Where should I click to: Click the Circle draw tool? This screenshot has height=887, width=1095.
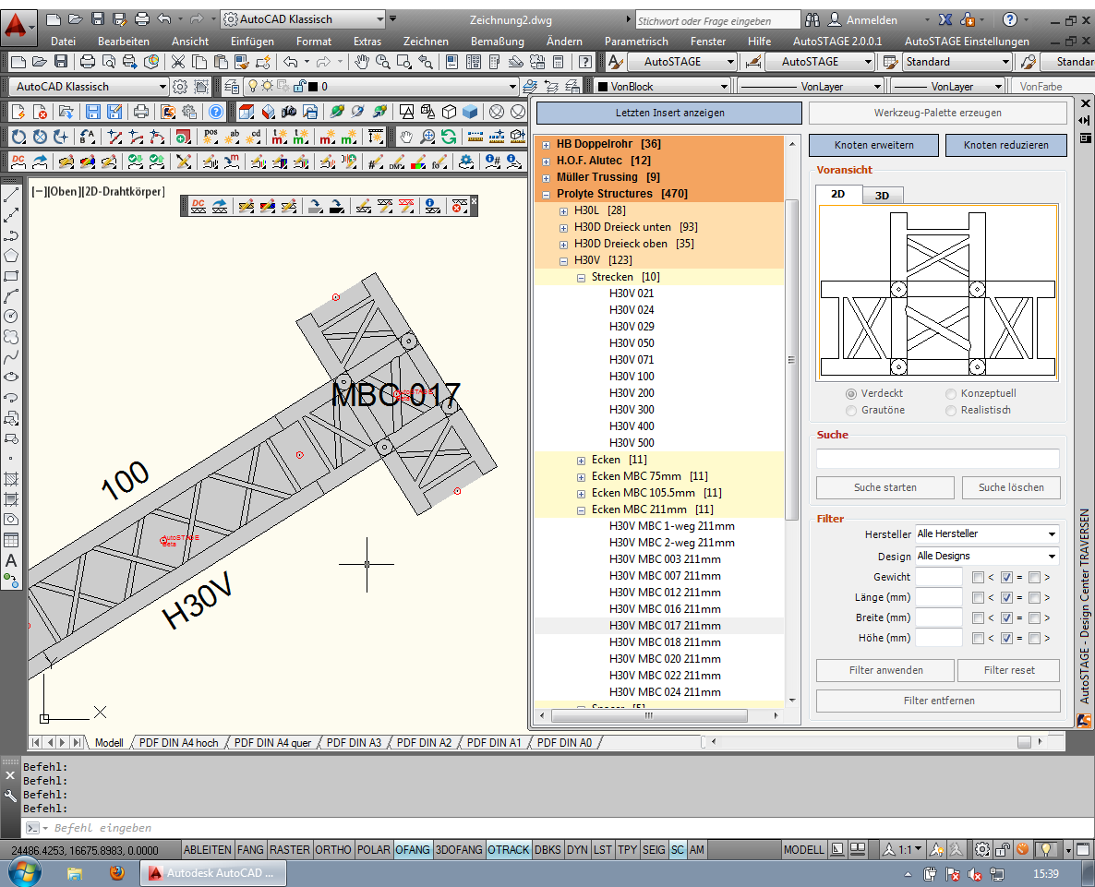12,317
